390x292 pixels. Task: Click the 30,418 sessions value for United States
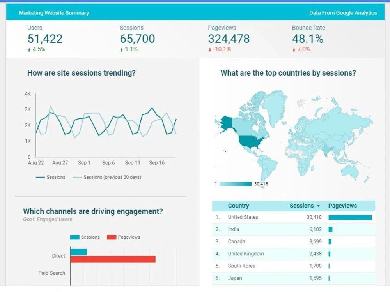pyautogui.click(x=314, y=217)
